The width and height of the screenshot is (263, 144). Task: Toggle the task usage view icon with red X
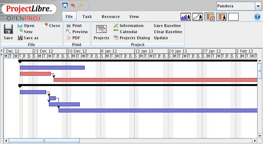click(210, 17)
